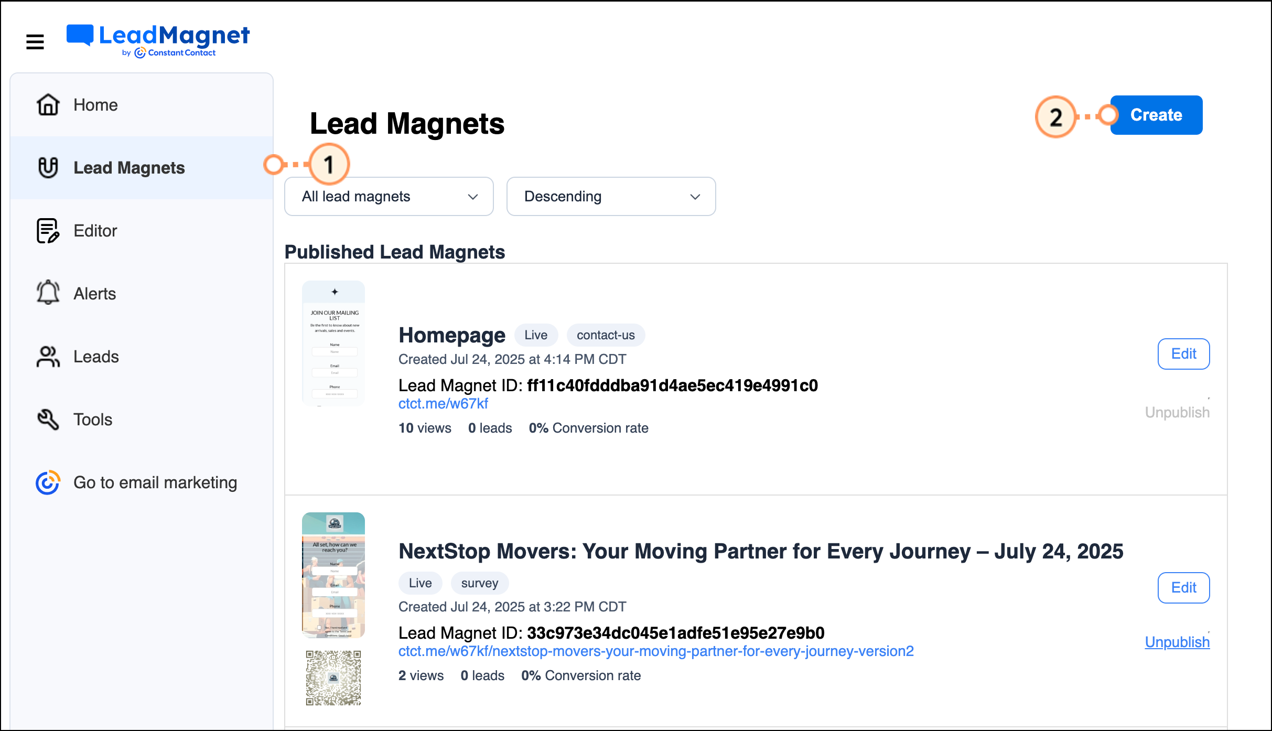Image resolution: width=1272 pixels, height=731 pixels.
Task: Click chevron of All lead magnets filter
Action: pyautogui.click(x=473, y=197)
